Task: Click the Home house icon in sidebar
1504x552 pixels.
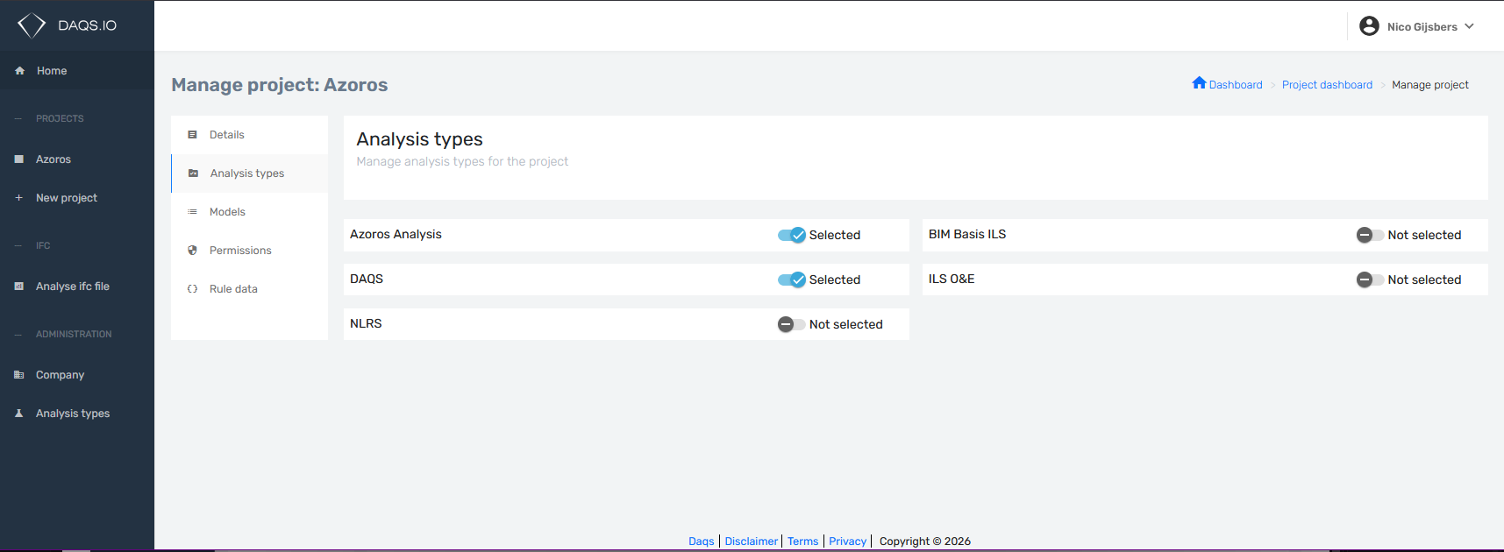Action: 19,71
